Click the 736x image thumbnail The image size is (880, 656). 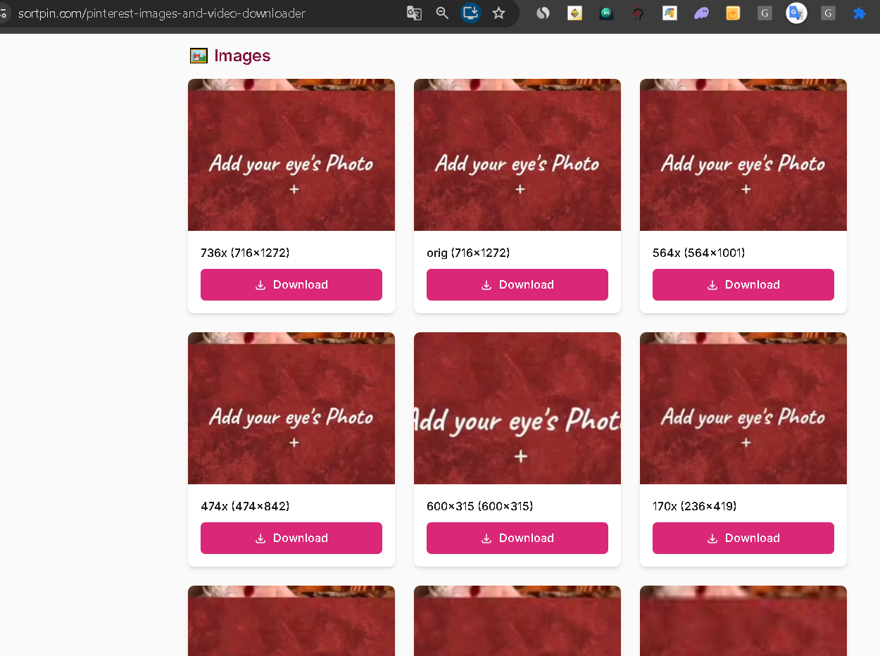tap(291, 155)
